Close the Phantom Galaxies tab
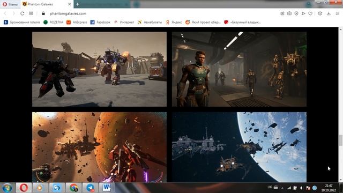Viewport: 343px width, 193px height. (x=69, y=4)
